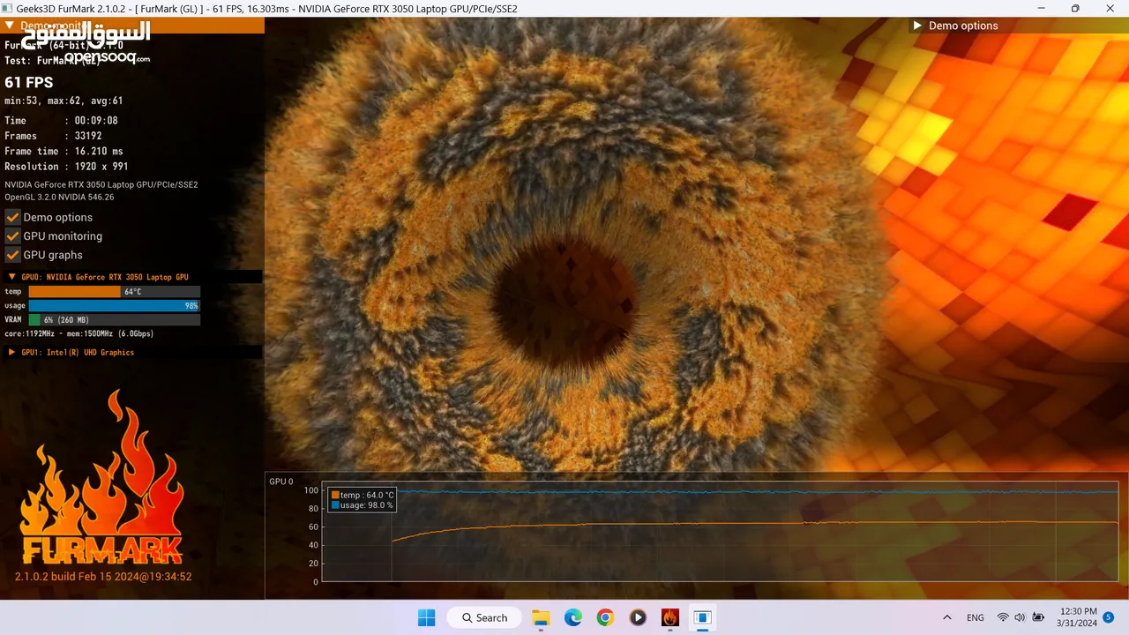Click the usage: 98.0 % legend entry
The image size is (1129, 635).
[363, 504]
